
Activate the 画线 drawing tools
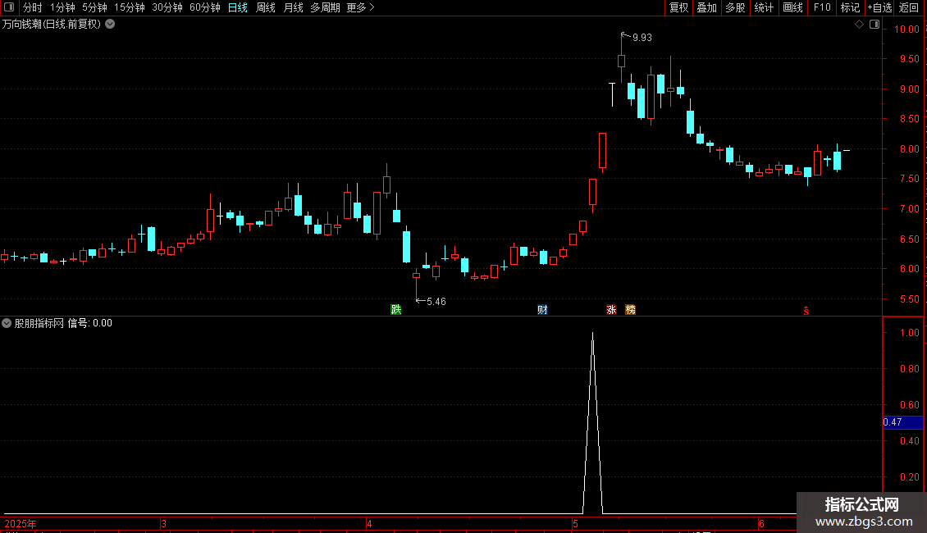[x=792, y=7]
